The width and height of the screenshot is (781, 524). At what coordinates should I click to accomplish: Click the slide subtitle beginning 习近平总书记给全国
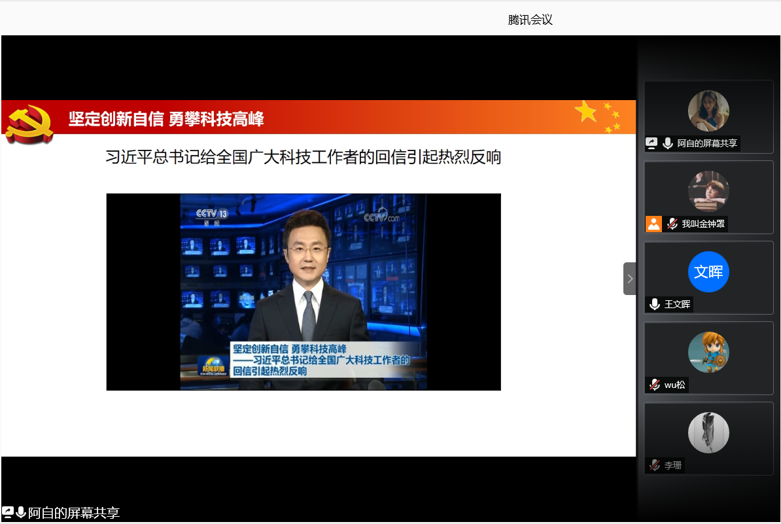tap(304, 157)
